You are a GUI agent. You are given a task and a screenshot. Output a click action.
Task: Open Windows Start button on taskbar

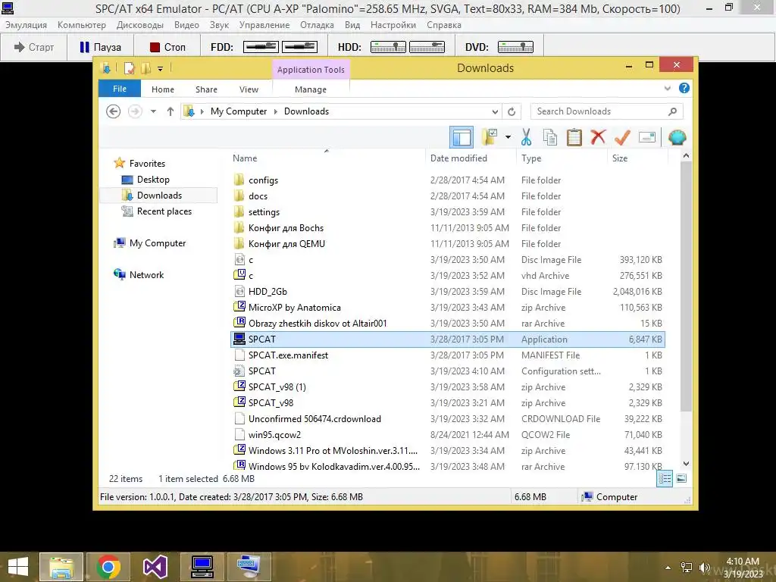18,567
